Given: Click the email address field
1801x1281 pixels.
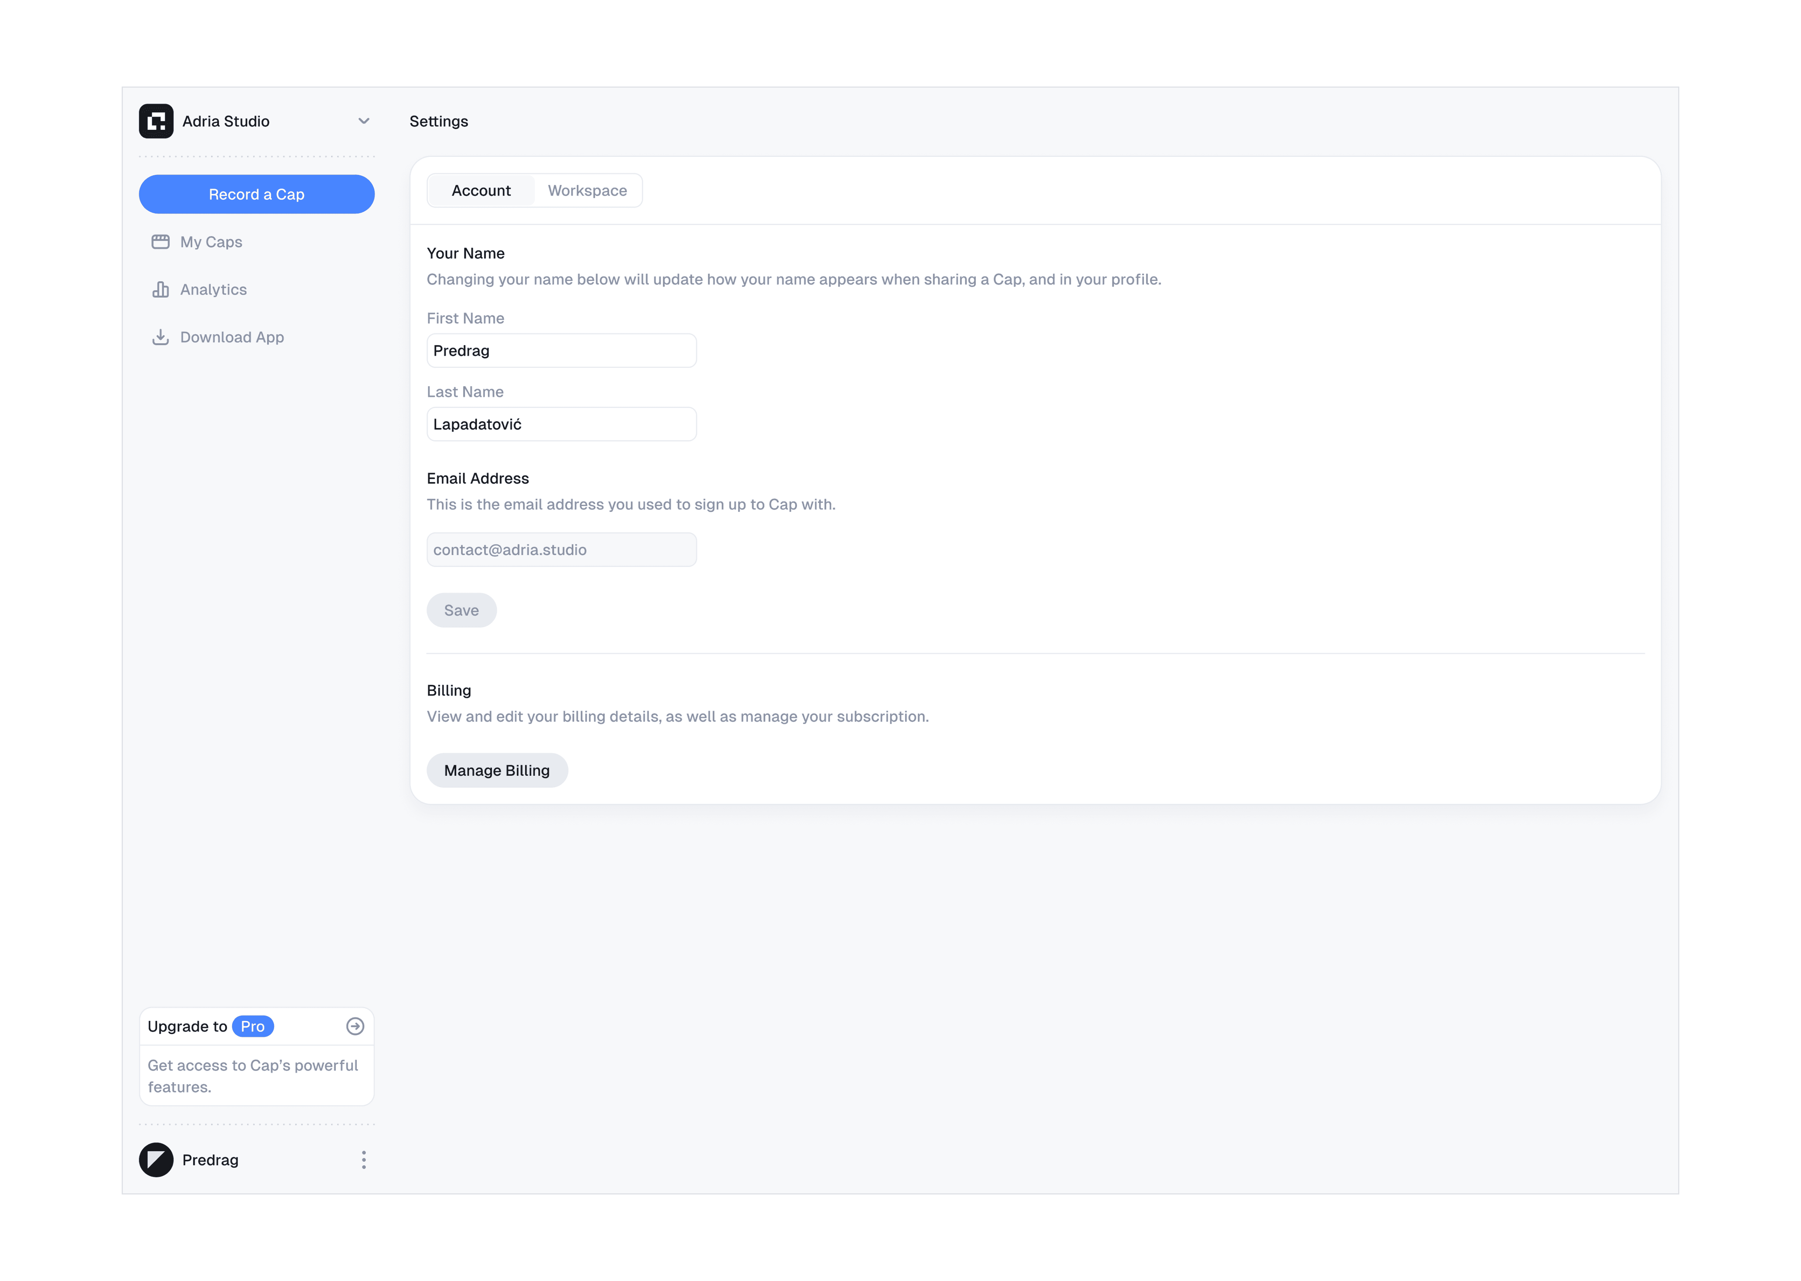Looking at the screenshot, I should coord(561,550).
